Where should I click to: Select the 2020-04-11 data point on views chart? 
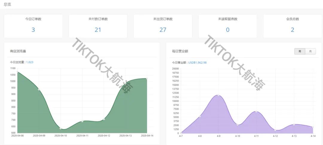(82, 121)
